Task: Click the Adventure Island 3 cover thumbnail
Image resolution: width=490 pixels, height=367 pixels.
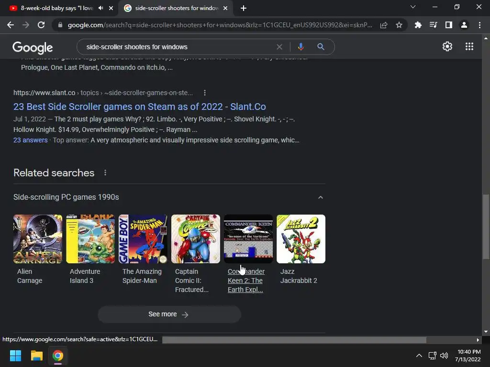Action: pos(90,239)
